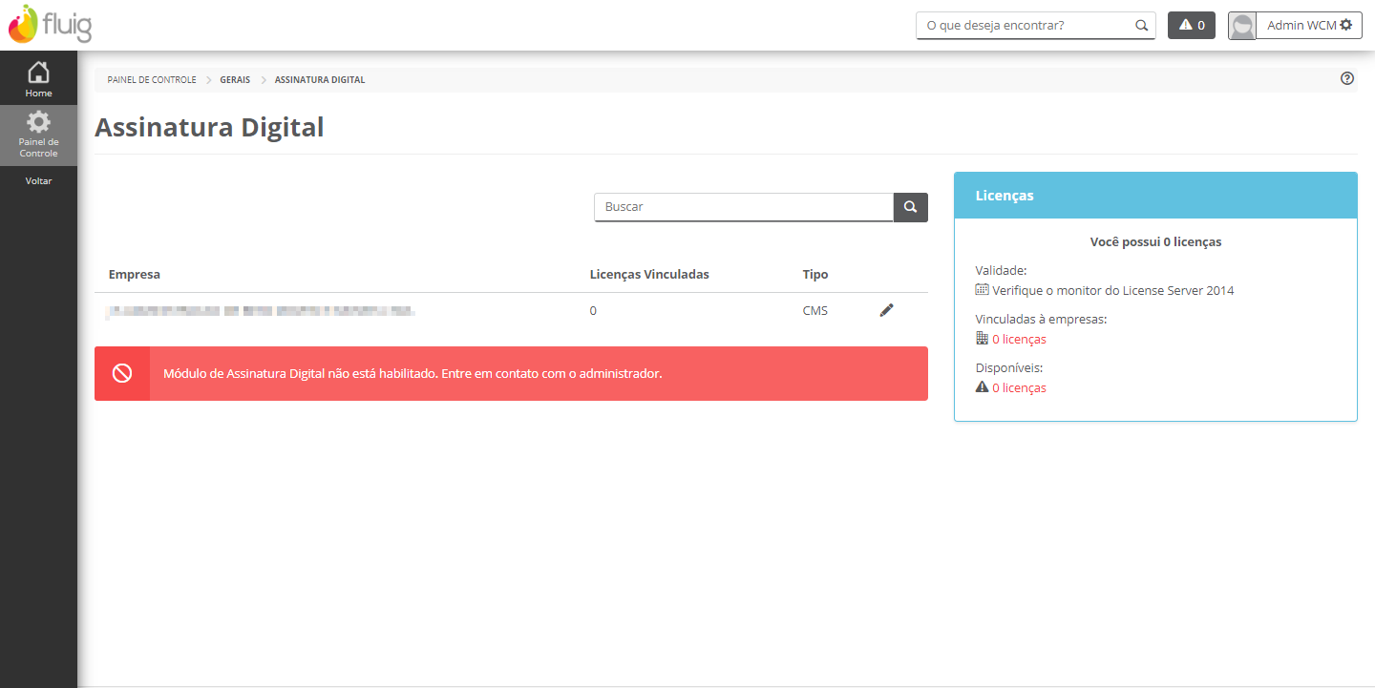
Task: Go to Painel de Controle breadcrumb
Action: (x=152, y=80)
